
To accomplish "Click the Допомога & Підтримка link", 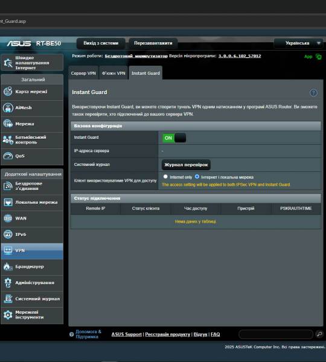I will 89,334.
